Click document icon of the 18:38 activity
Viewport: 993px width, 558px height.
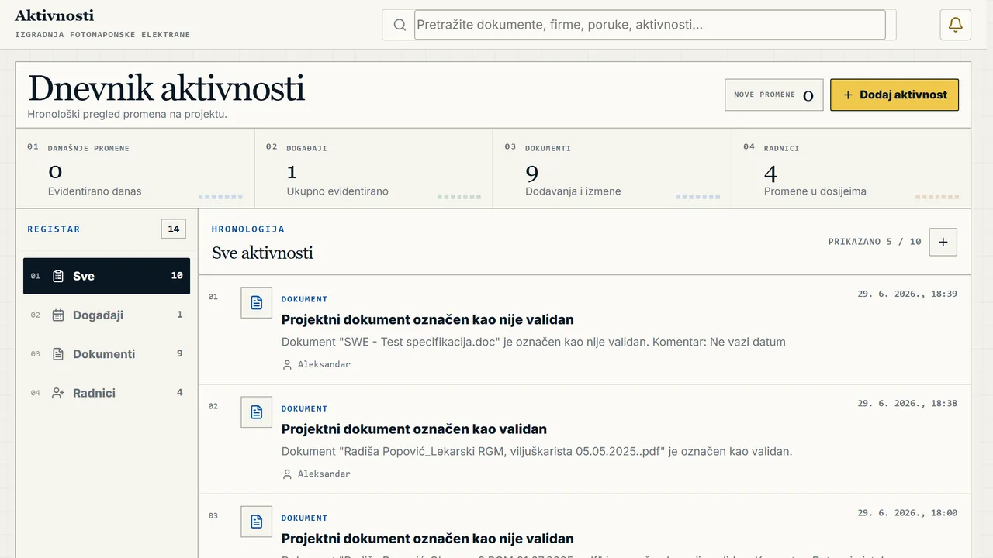coord(256,412)
